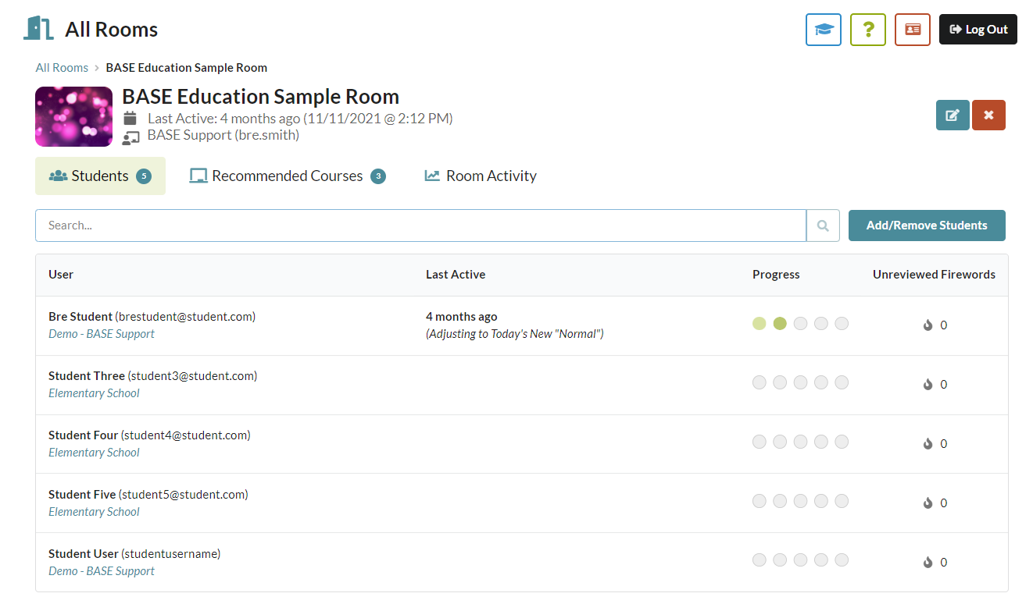Click Demo - BASE Support under Student User

102,571
